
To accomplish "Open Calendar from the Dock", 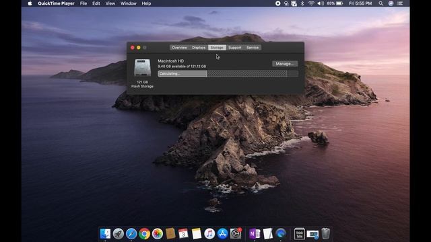I will click(x=183, y=234).
